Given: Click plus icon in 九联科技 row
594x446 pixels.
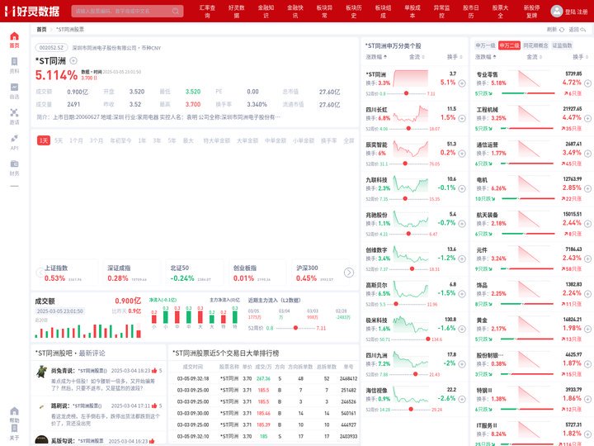Looking at the screenshot, I should (462, 188).
